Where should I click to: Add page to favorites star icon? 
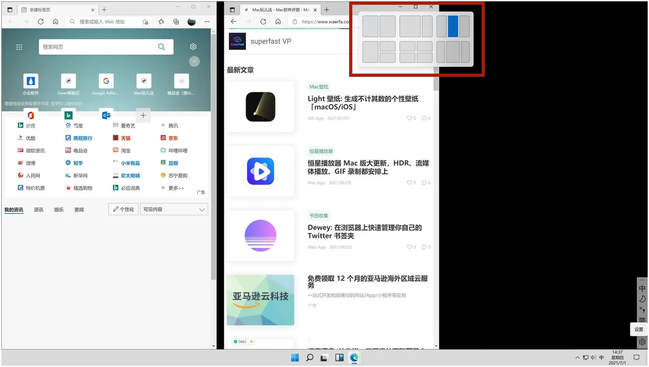click(x=145, y=22)
